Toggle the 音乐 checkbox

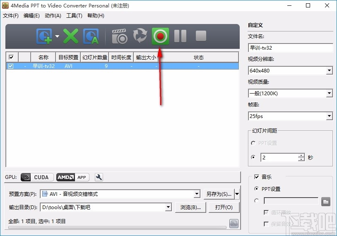[x=257, y=177]
